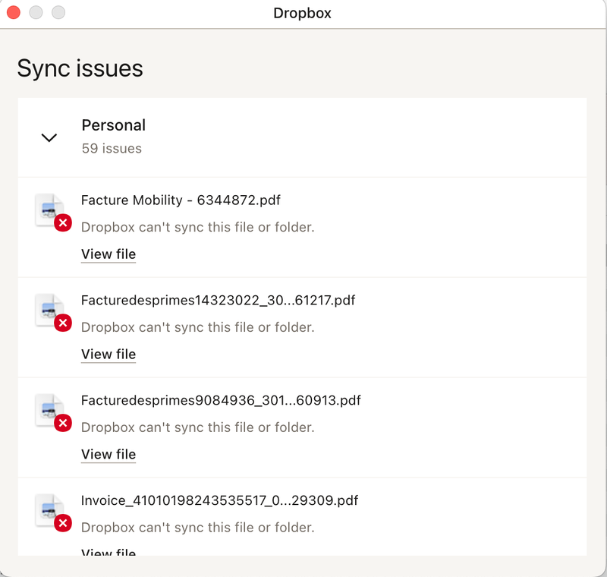Click the Facturedesprimes9084936 PDF file icon
Image resolution: width=607 pixels, height=577 pixels.
pos(49,408)
